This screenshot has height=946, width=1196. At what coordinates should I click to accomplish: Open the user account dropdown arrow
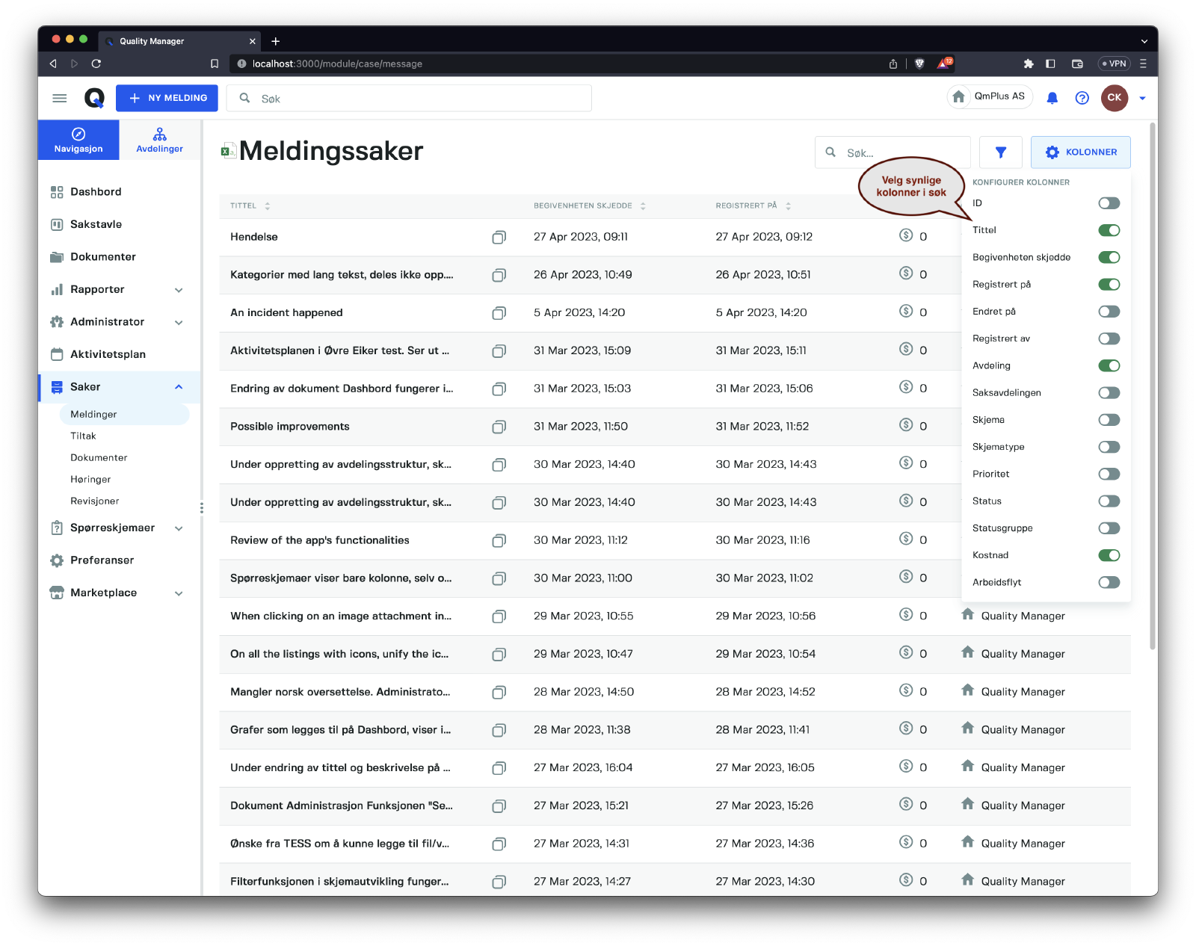pos(1142,98)
